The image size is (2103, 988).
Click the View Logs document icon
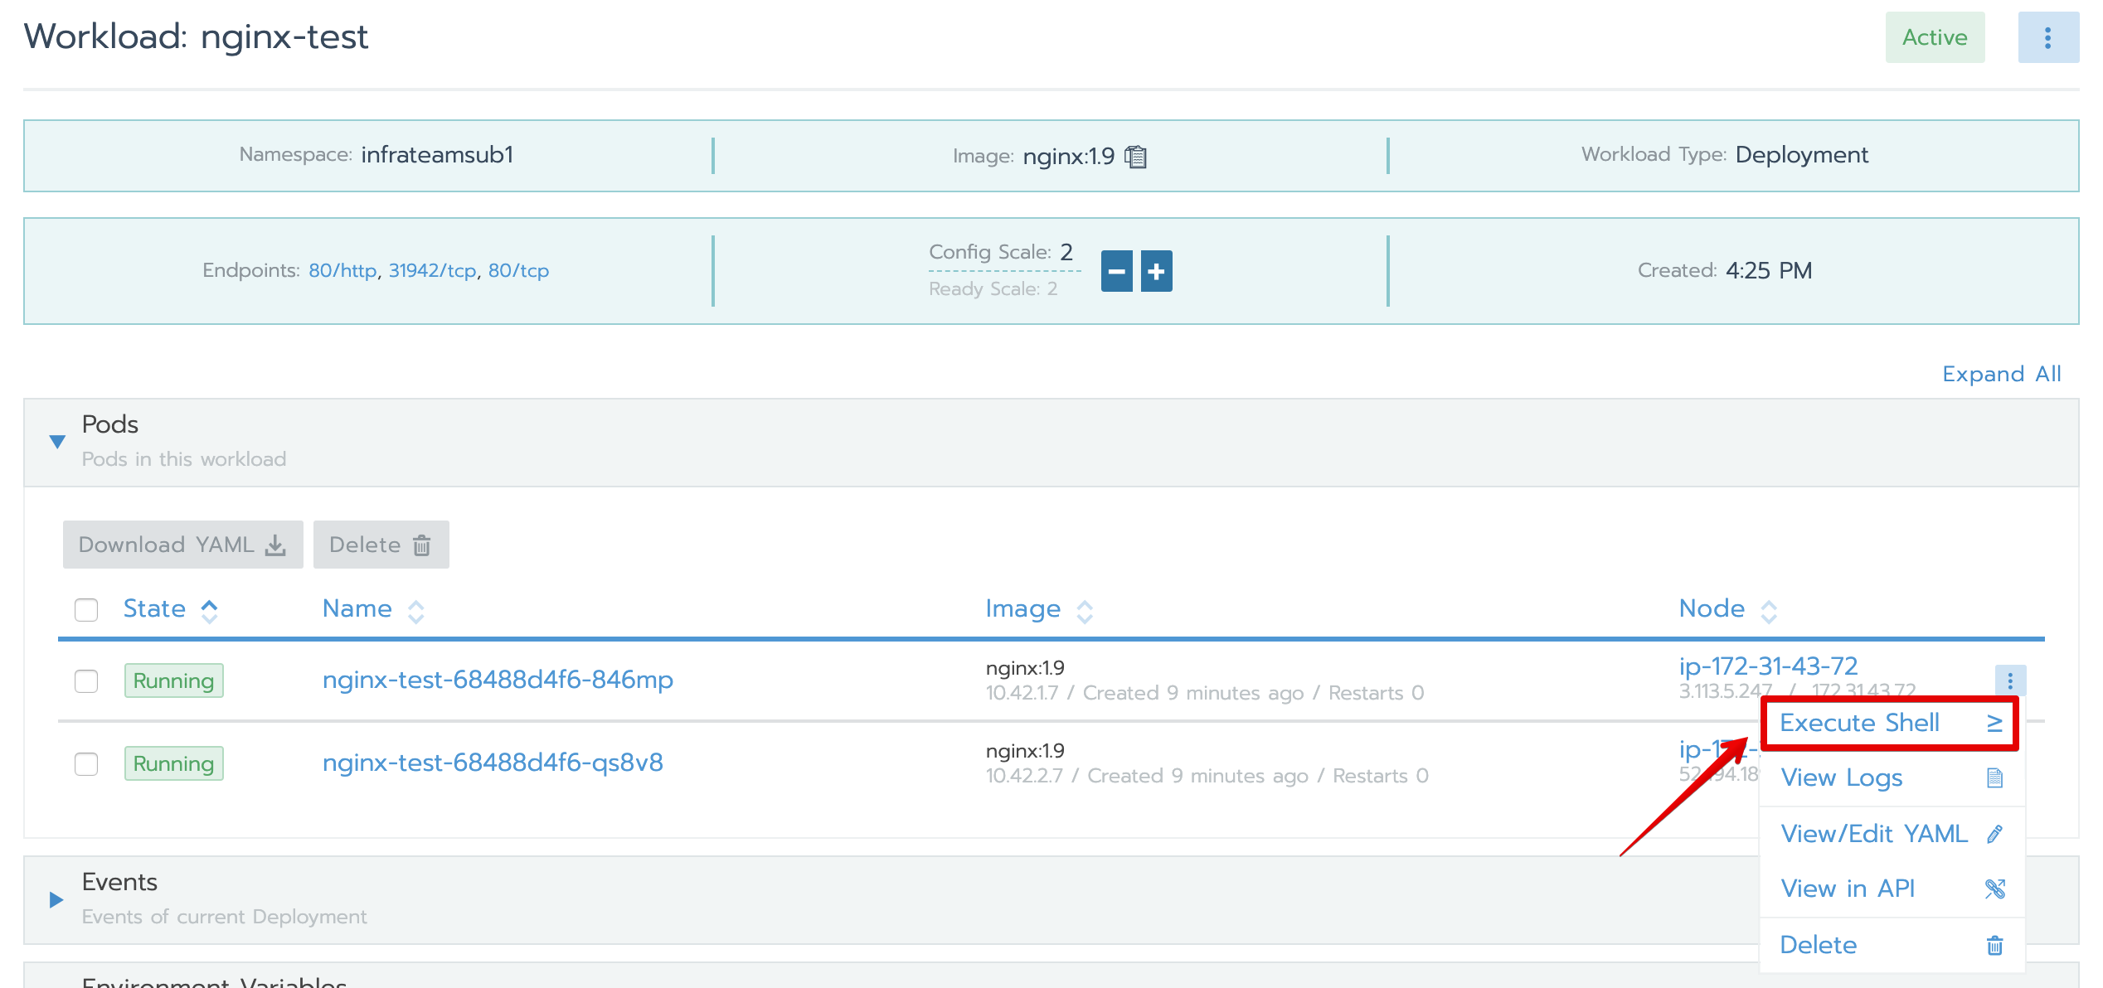click(1994, 777)
